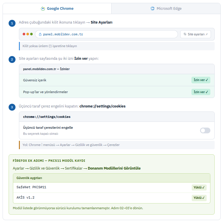Toggle Üçüncü taraf çerezlerini engelle switch
Viewport: 223px width, 223px height.
tap(205, 130)
